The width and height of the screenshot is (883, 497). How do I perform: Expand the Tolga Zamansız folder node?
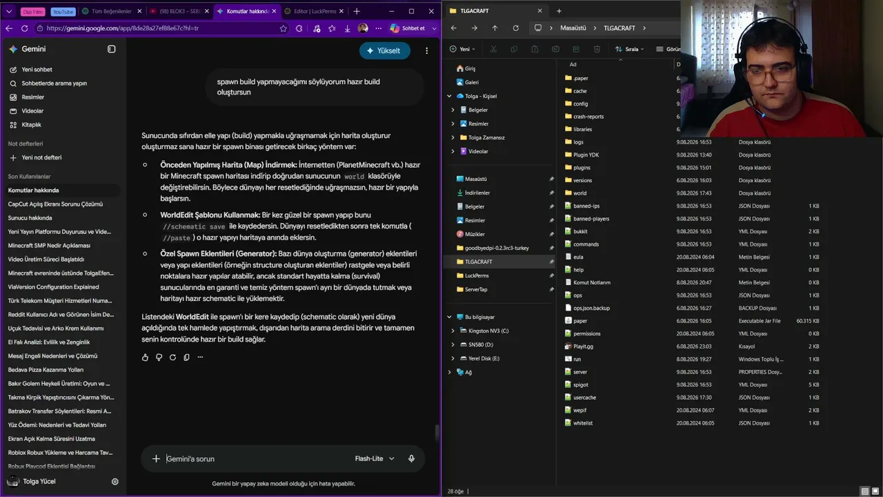point(453,137)
